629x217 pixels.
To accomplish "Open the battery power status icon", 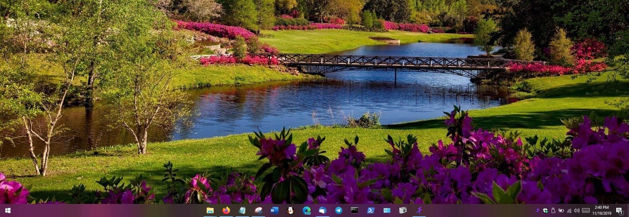I will (x=561, y=210).
